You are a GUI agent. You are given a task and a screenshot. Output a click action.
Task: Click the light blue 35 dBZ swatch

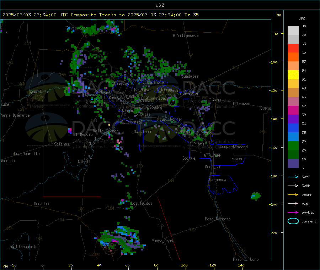[x=293, y=137]
